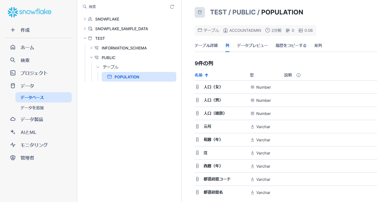
Task: Click the refresh icon beside the search field
Action: 172,7
